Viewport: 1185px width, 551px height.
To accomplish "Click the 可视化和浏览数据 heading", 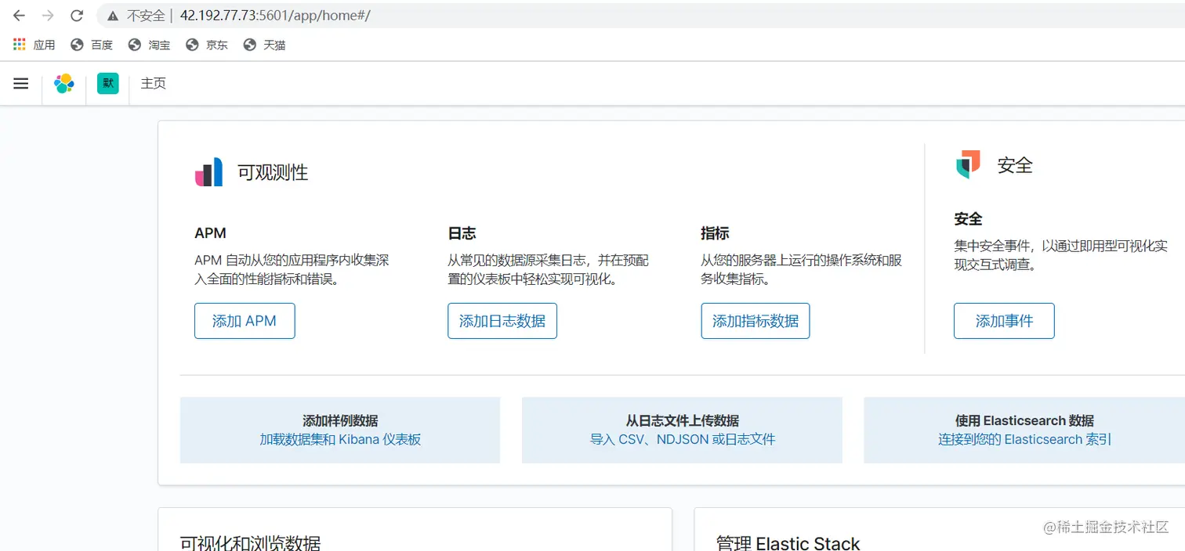I will 250,542.
